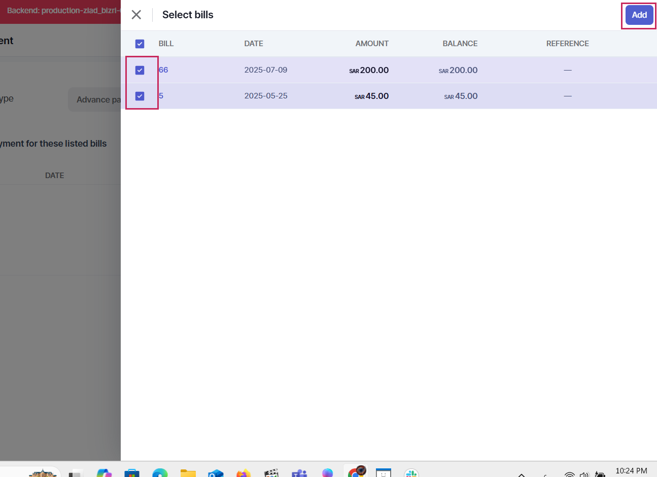Viewport: 657px width, 477px height.
Task: Click the BILL column header
Action: click(x=166, y=44)
